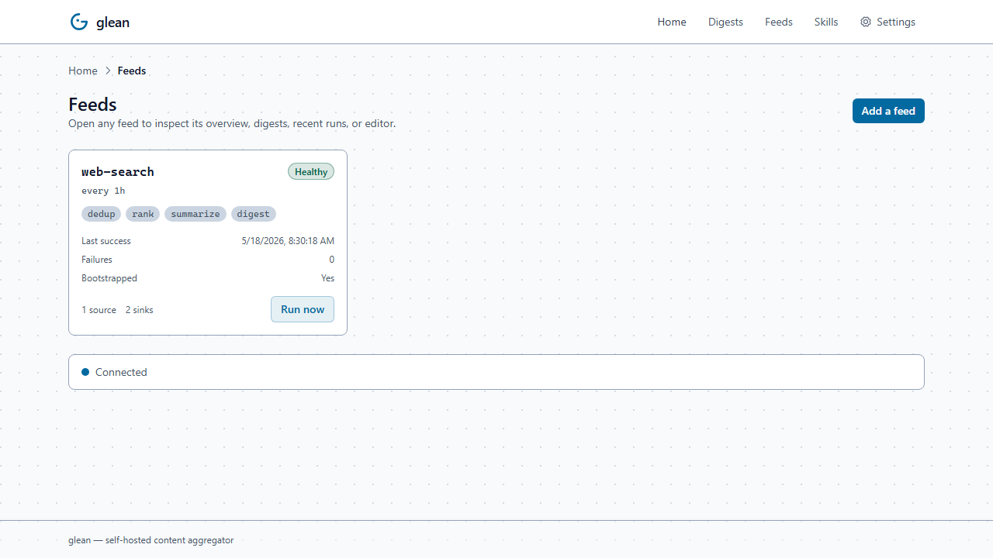The image size is (993, 558).
Task: Open the Skills nav item
Action: pyautogui.click(x=826, y=22)
